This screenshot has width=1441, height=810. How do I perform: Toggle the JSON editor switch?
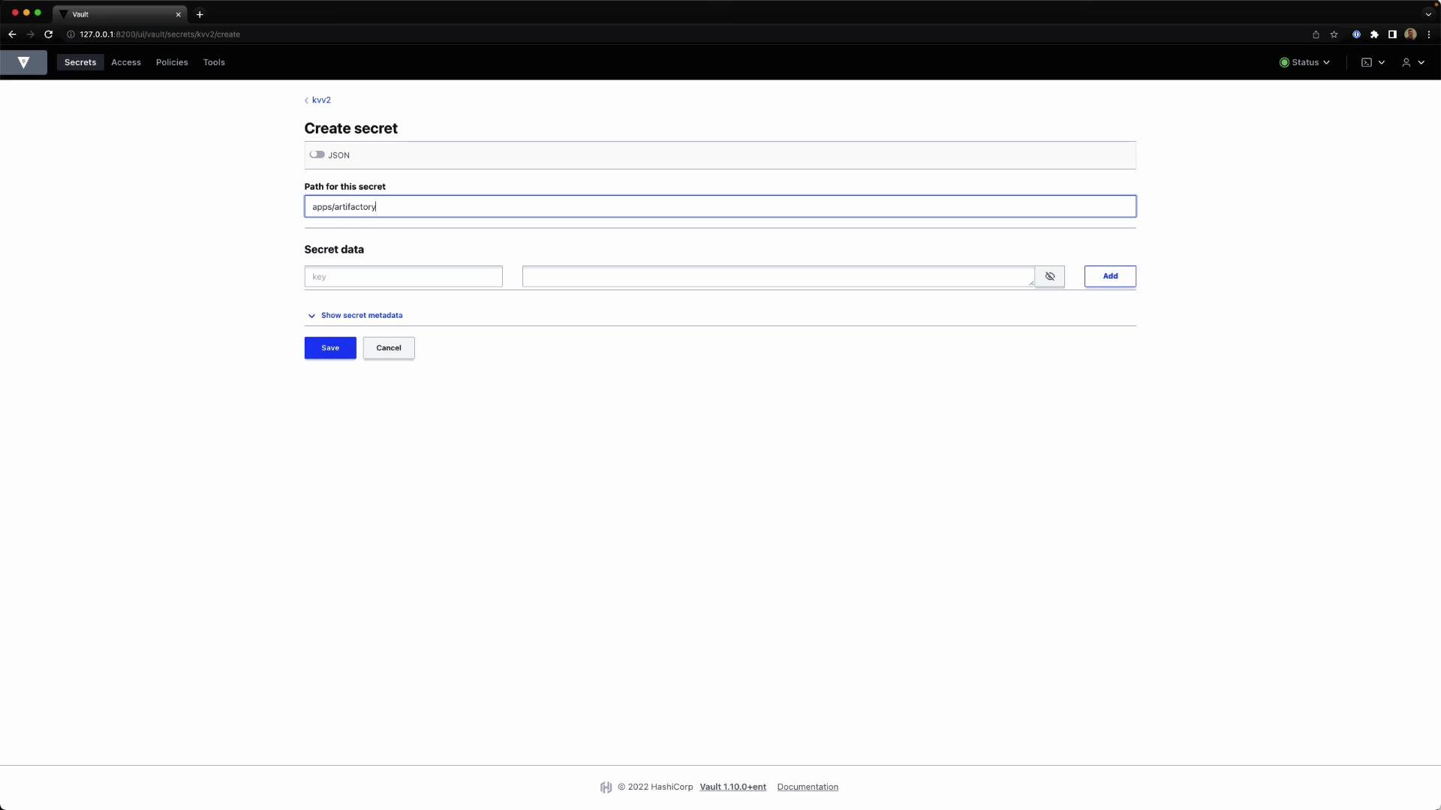tap(317, 154)
